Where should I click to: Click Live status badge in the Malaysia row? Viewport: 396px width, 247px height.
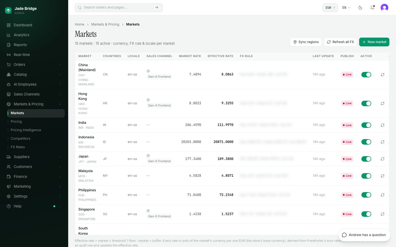pos(347,176)
